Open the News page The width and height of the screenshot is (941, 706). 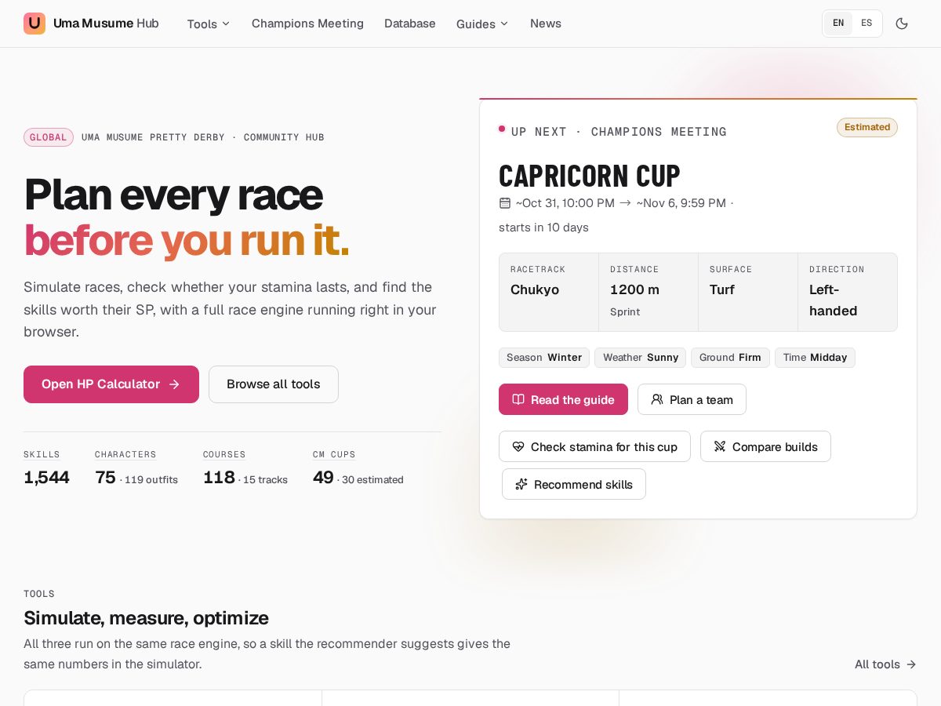point(546,24)
